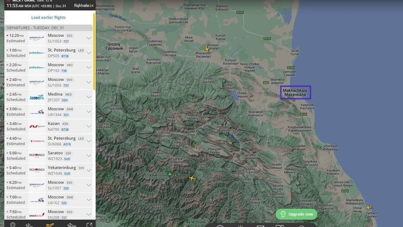Click the Aeroflot logo on flight SU1057
This screenshot has height=227, width=403.
[x=37, y=185]
